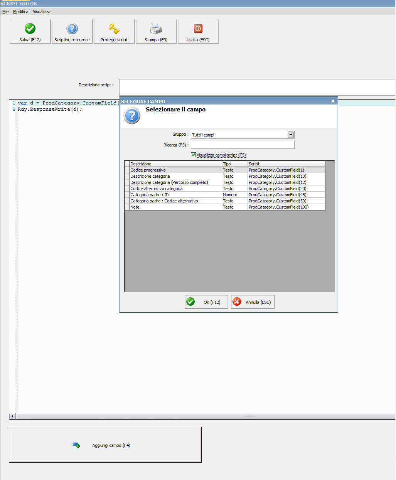
Task: Select the Codice progressivo row
Action: point(225,170)
